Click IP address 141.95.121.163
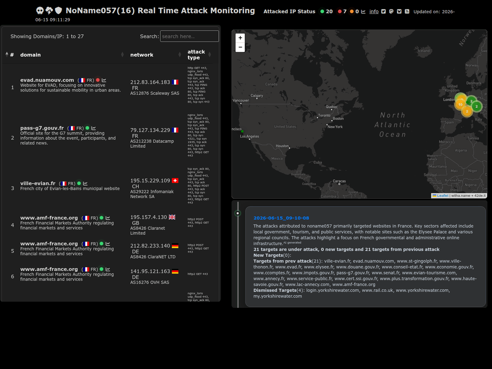 (x=150, y=271)
